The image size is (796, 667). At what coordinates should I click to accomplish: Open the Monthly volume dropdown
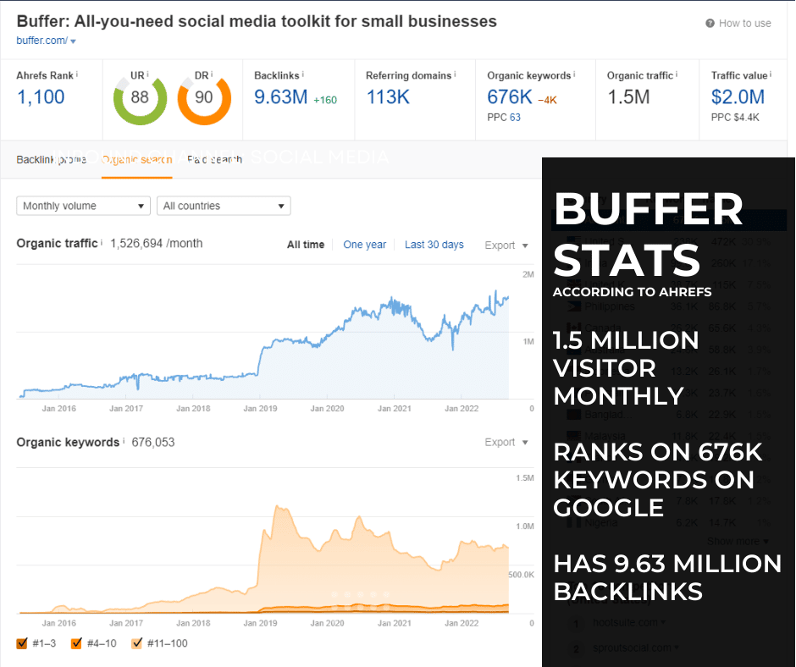coord(83,206)
